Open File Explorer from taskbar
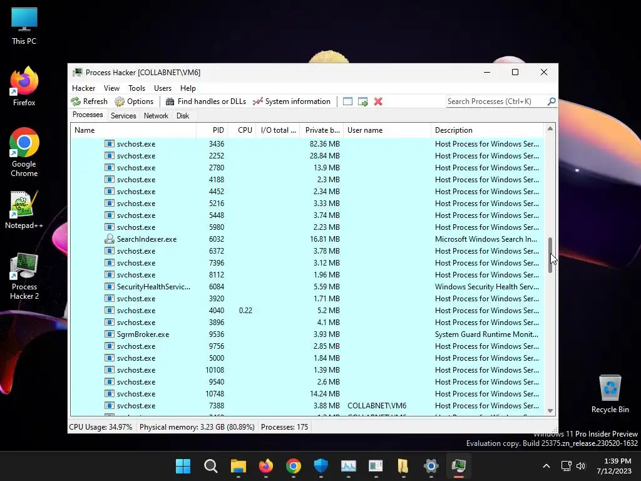 (238, 466)
